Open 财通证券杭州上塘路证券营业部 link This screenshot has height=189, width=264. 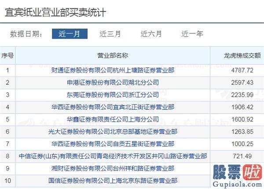pyautogui.click(x=113, y=70)
